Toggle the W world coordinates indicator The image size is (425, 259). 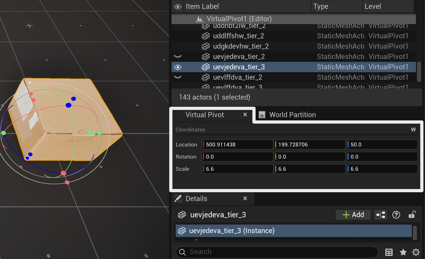coord(413,129)
